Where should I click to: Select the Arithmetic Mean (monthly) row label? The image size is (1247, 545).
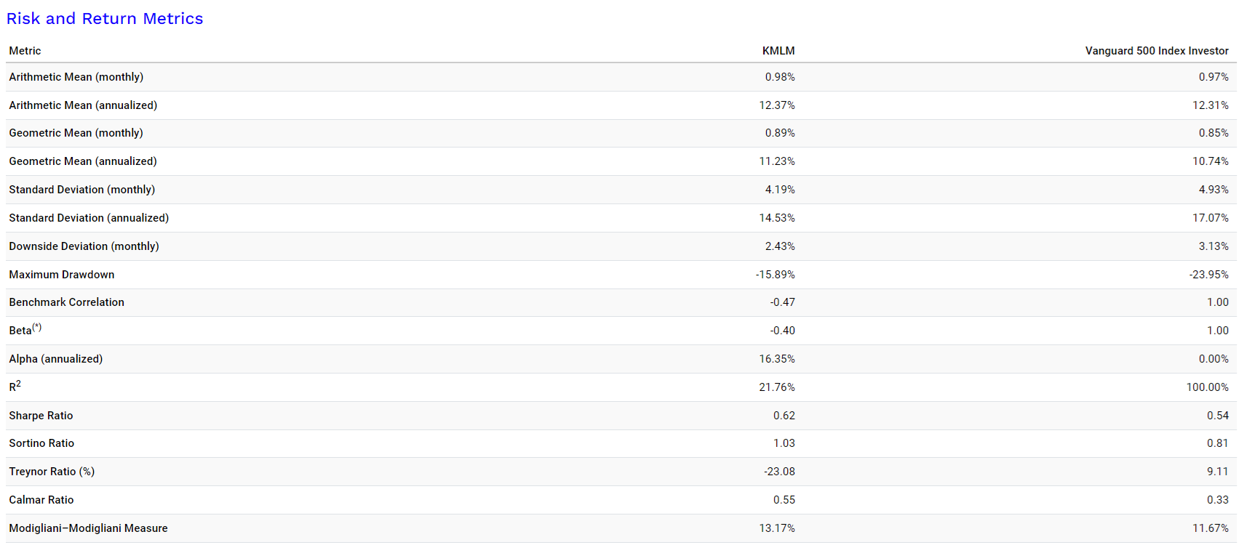[76, 77]
